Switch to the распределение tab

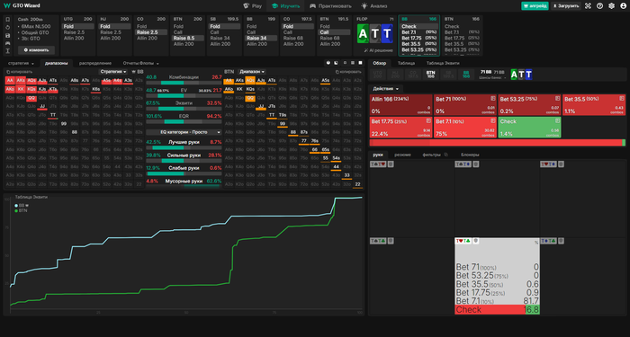(x=95, y=63)
